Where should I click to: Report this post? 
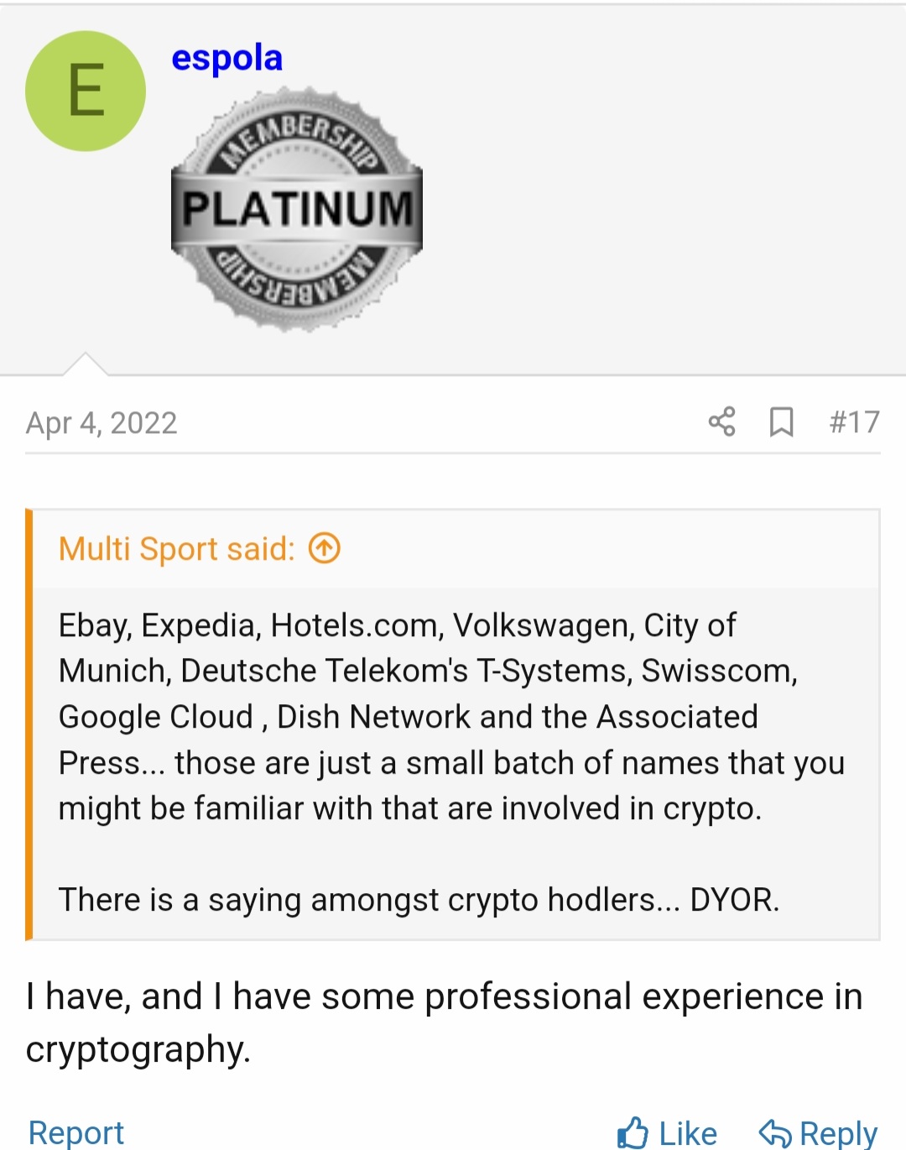[76, 1132]
